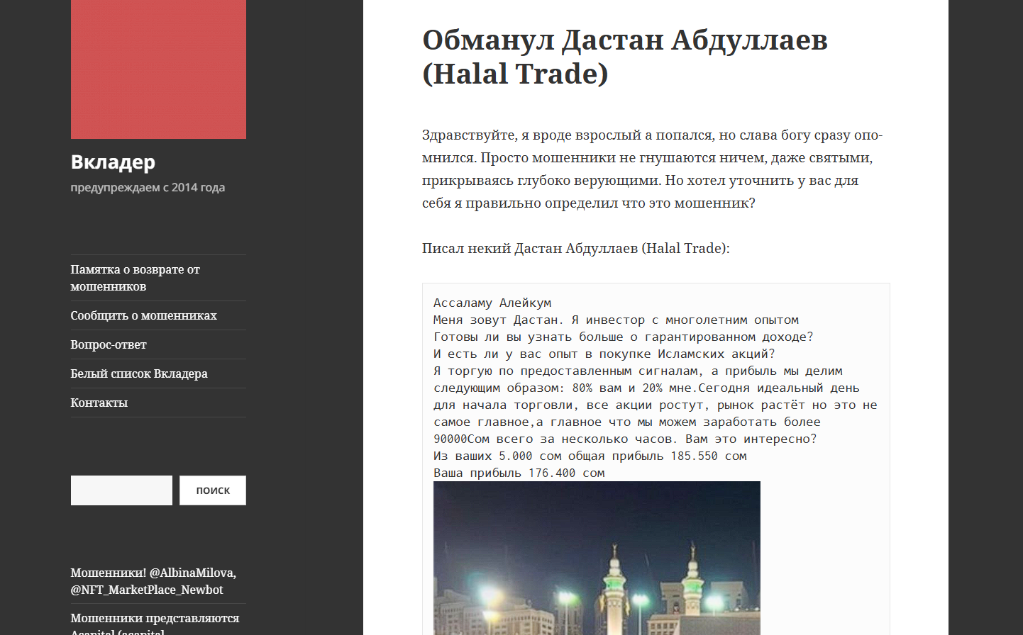Click the ПОИСК search button
This screenshot has height=635, width=1023.
213,490
